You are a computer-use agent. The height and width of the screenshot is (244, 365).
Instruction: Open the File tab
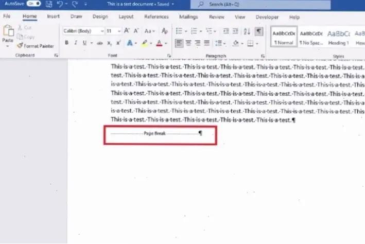(7, 16)
